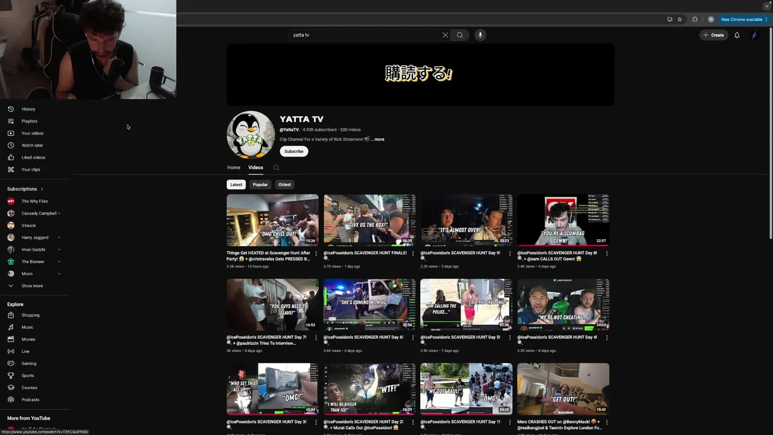Open History in the sidebar
The image size is (773, 435).
tap(28, 109)
